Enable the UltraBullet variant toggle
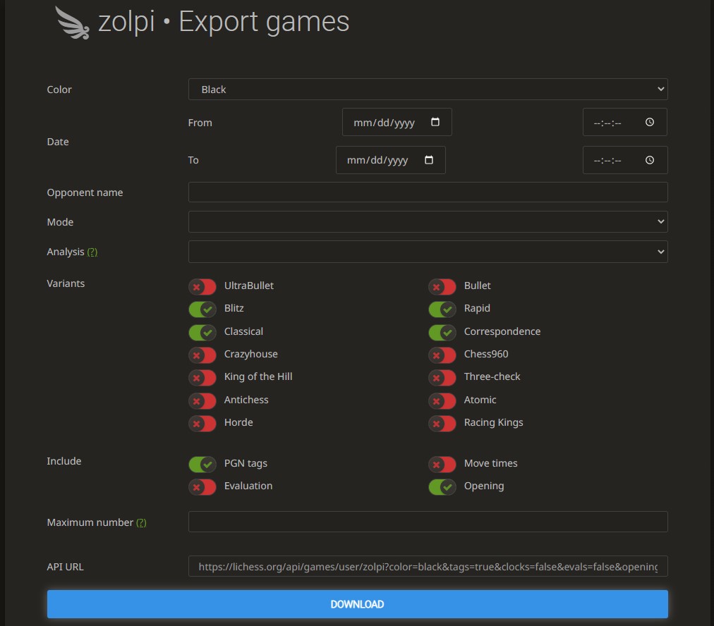Viewport: 714px width, 626px height. [x=202, y=286]
